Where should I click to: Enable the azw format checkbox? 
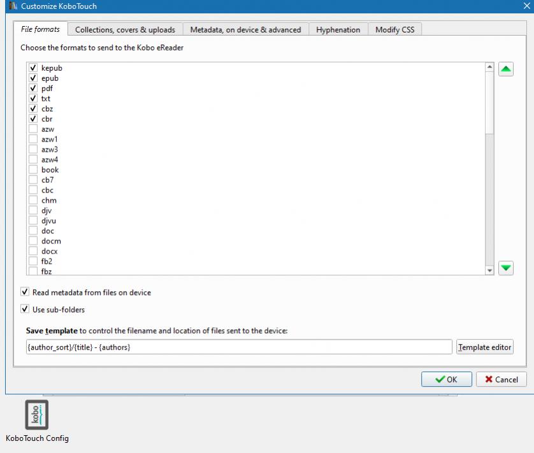point(33,129)
